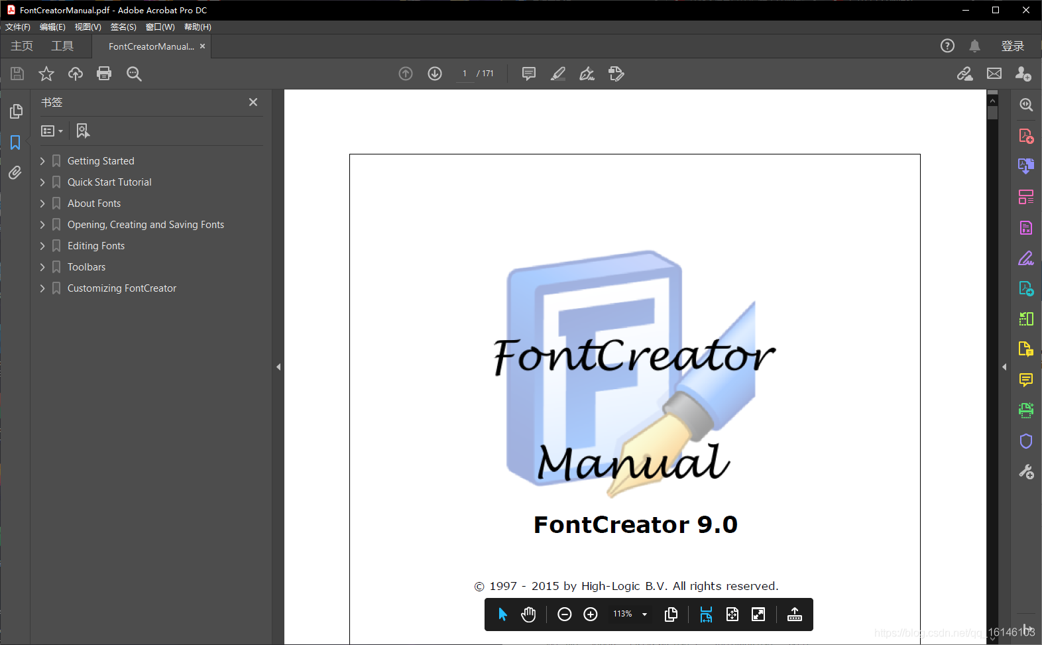Expand the Getting Started bookmark
Screen dimensions: 1042x645
tap(42, 161)
